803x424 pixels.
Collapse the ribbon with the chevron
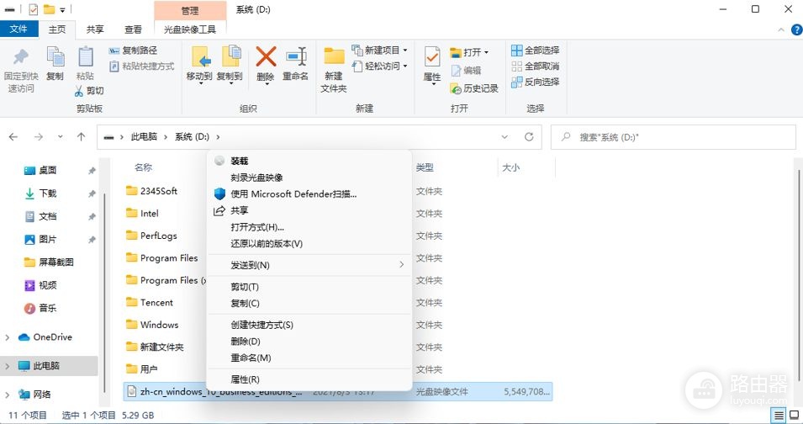pos(781,29)
